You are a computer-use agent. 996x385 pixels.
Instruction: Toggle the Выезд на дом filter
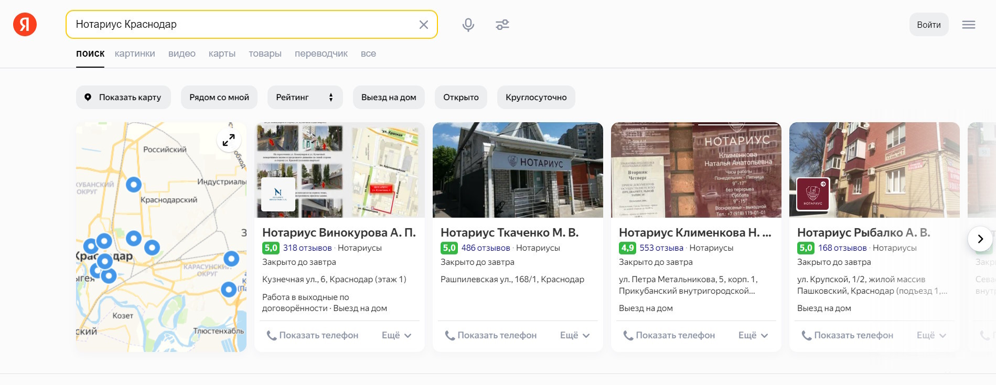(x=389, y=98)
